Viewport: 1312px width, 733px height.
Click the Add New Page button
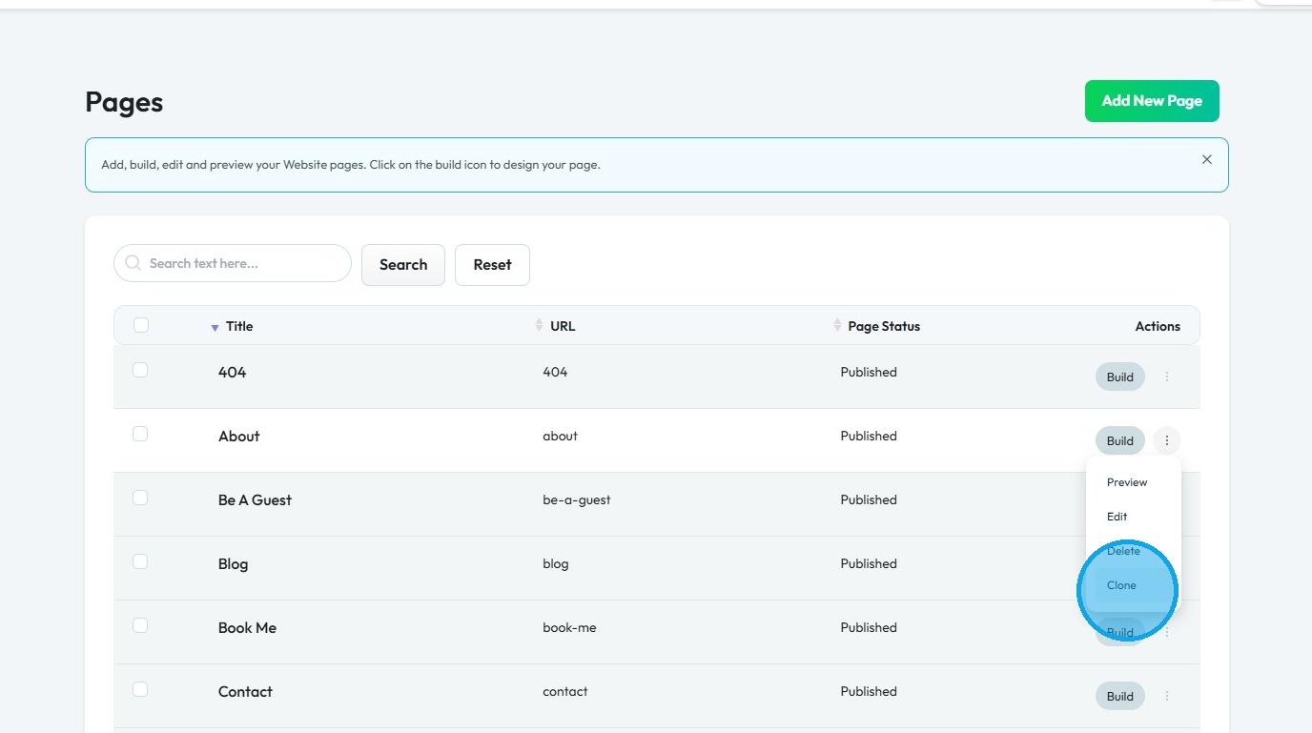[x=1151, y=101]
